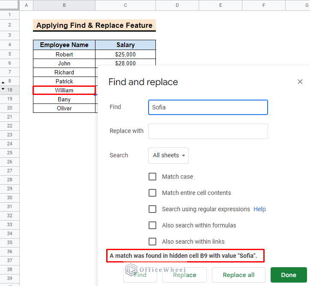Tick Also search within links

pos(152,242)
